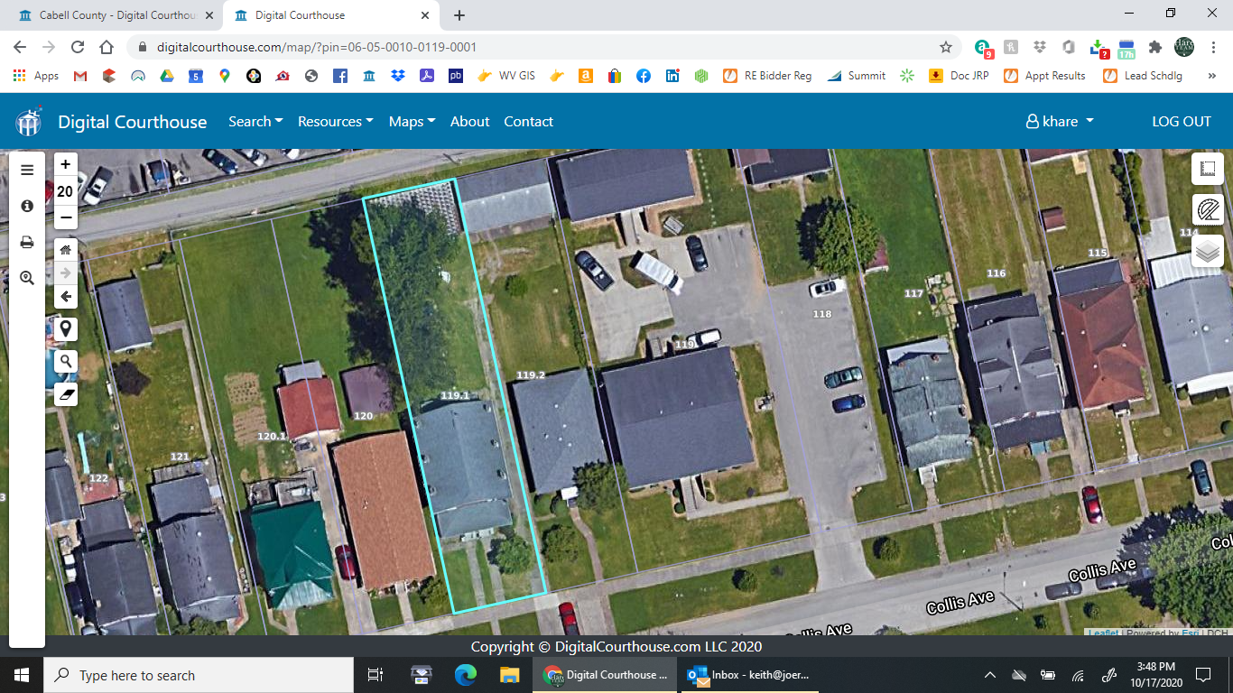This screenshot has width=1233, height=693.
Task: Click parcel label 119.2 on map
Action: pos(531,374)
